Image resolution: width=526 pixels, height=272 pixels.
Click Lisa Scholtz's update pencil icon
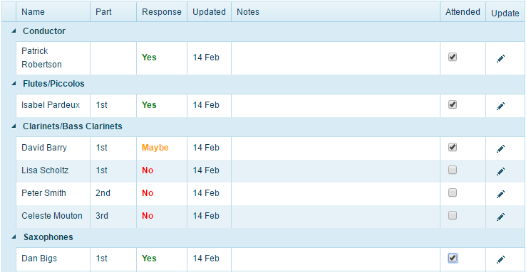500,171
